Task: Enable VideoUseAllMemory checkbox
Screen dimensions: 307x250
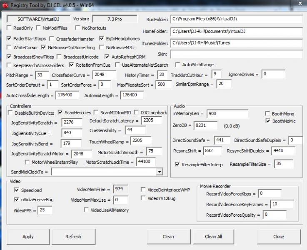Action: click(x=86, y=210)
